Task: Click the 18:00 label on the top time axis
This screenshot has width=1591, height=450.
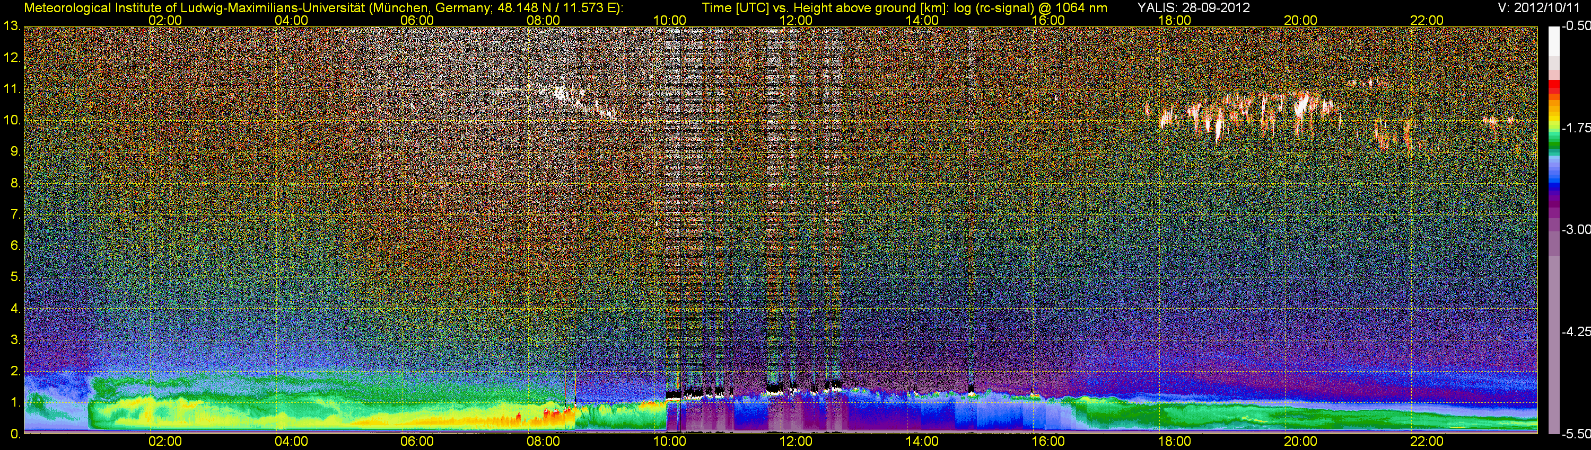Action: (x=1174, y=20)
